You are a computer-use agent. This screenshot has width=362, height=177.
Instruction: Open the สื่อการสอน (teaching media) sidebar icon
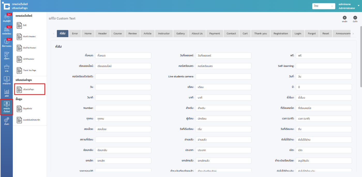pyautogui.click(x=6, y=43)
